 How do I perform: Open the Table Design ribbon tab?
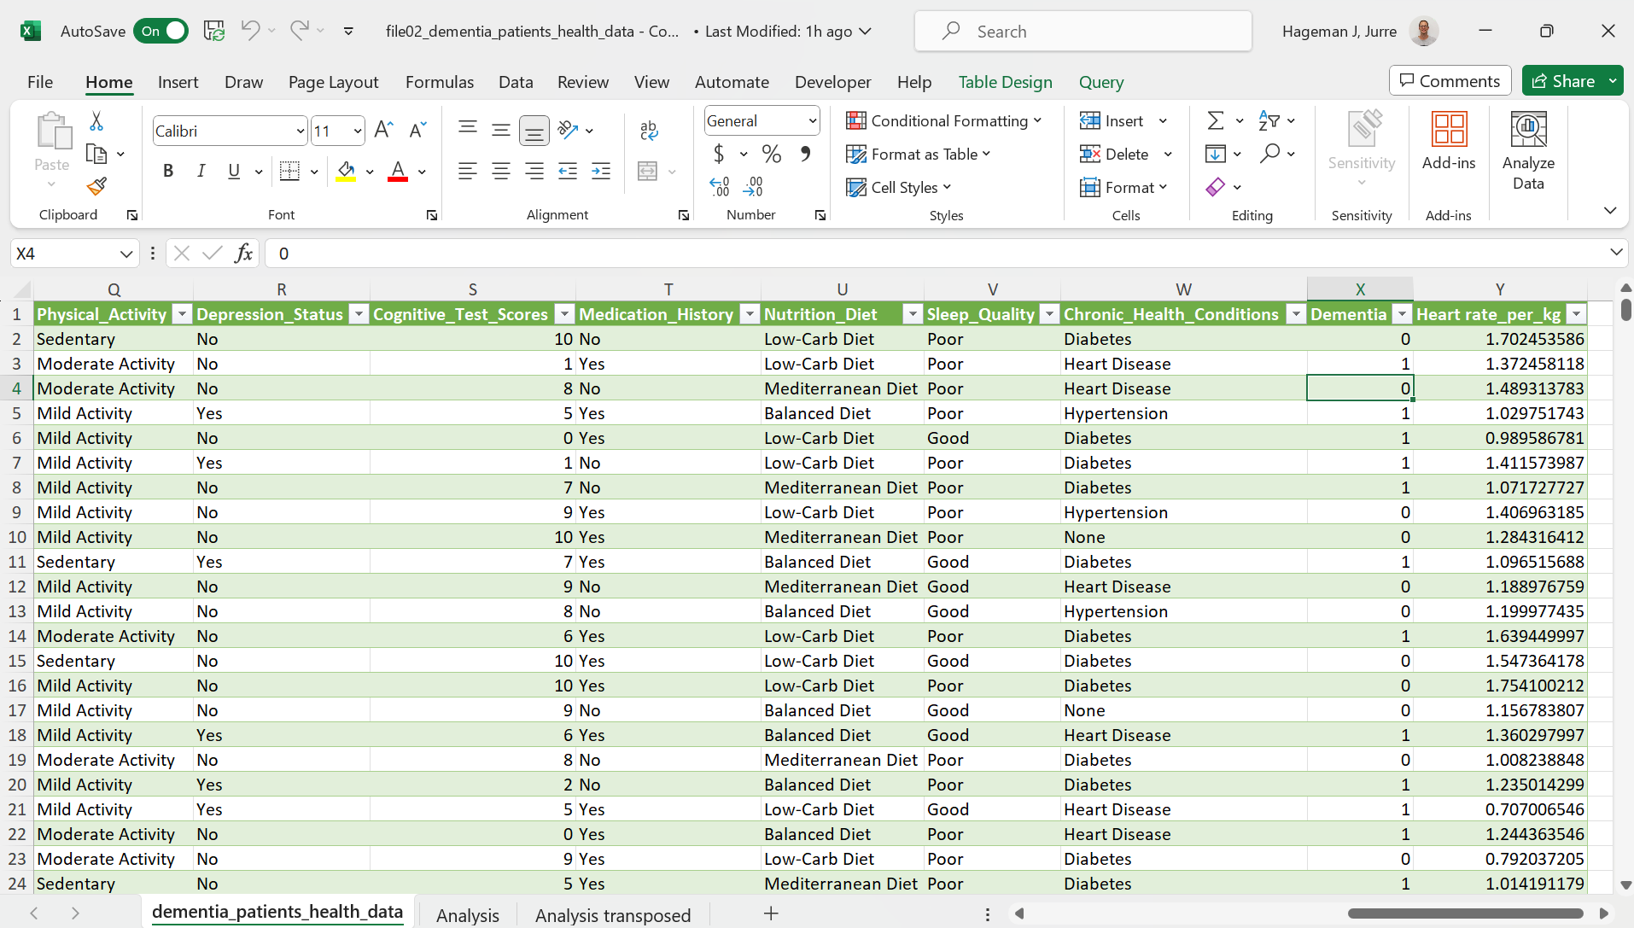pyautogui.click(x=1005, y=82)
